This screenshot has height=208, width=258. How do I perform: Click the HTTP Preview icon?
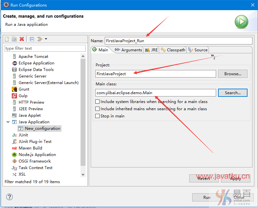[x=14, y=102]
